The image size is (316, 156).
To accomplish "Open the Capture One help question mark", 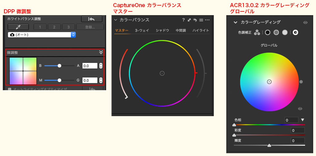I will click(183, 20).
